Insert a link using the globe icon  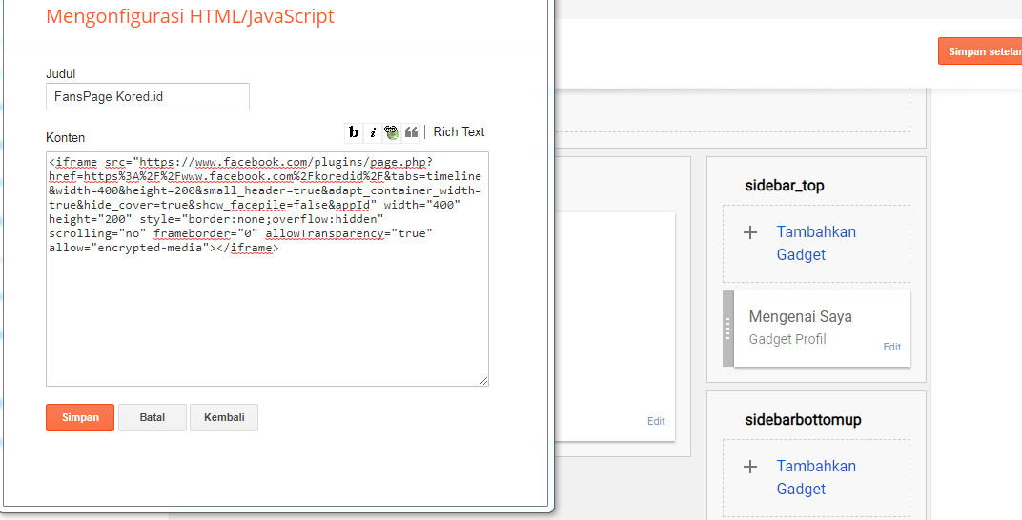point(391,132)
